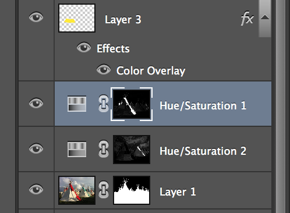
Task: Click Hue/Saturation 2 adjustment icon
Action: (77, 149)
